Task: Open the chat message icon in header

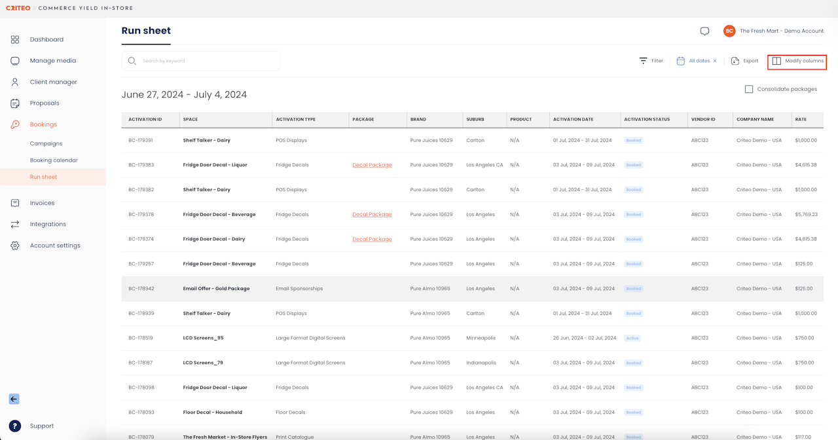Action: pyautogui.click(x=704, y=31)
